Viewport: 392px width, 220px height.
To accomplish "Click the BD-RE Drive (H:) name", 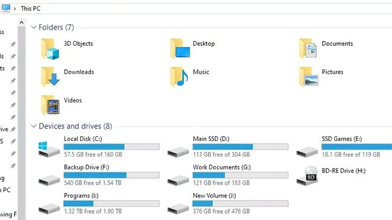I will pyautogui.click(x=344, y=171).
